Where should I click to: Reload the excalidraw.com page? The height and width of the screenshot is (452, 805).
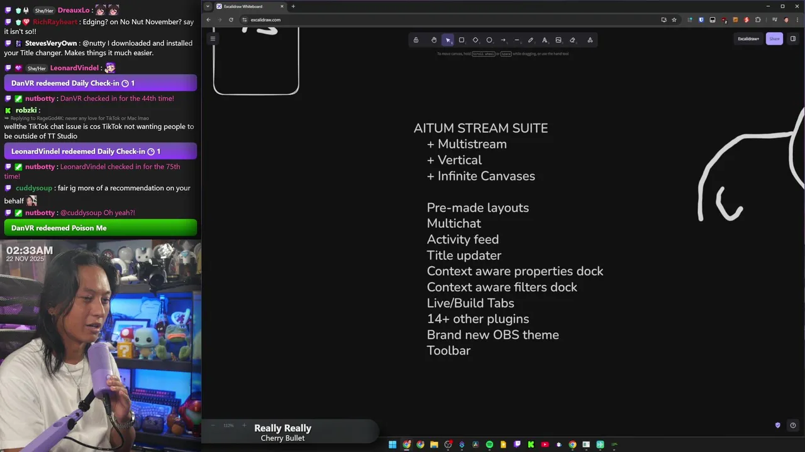pos(231,19)
